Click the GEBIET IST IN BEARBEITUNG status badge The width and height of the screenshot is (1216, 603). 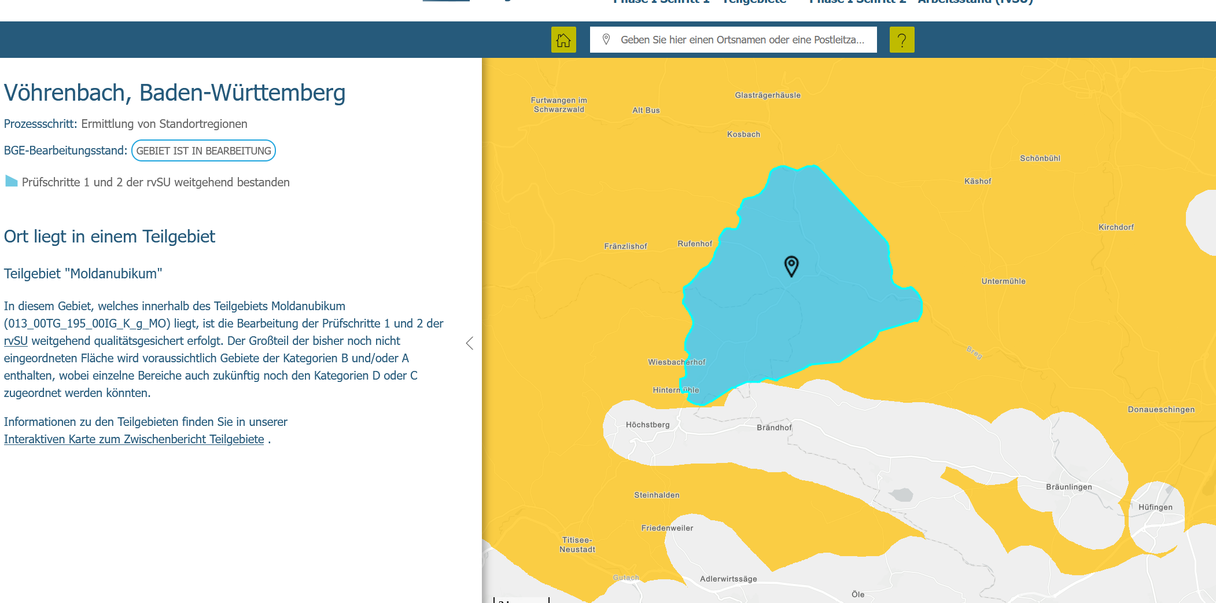pyautogui.click(x=204, y=150)
